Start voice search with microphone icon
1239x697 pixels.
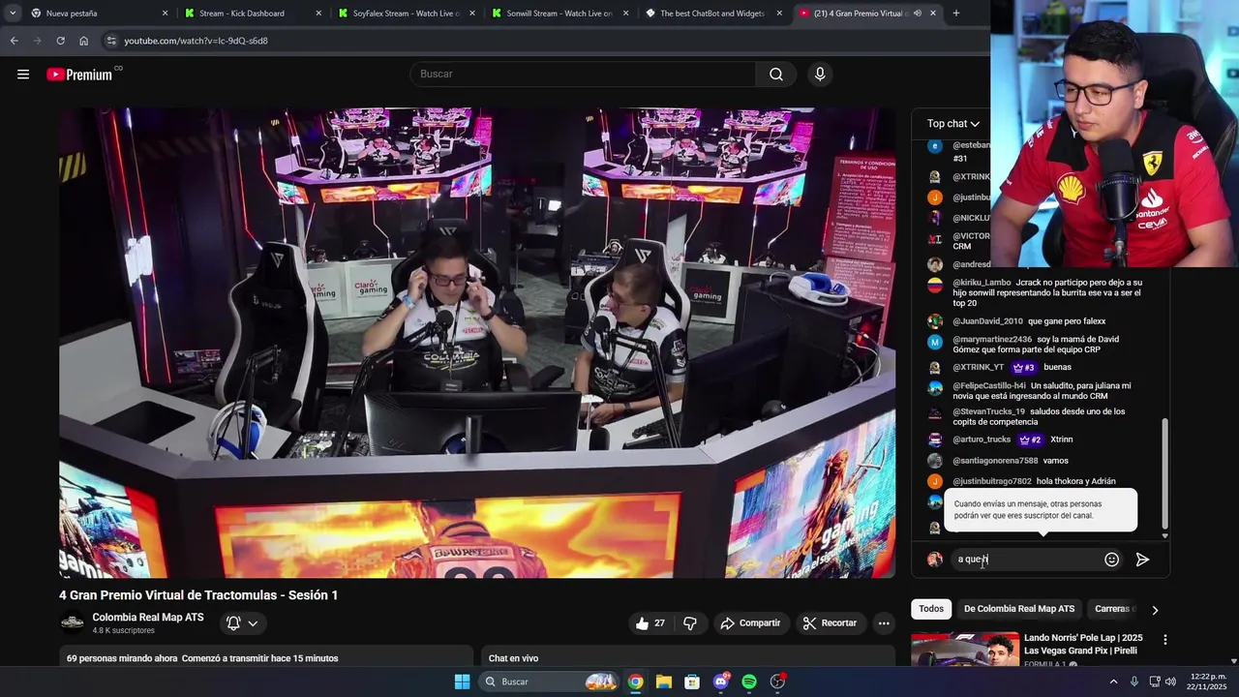(x=820, y=75)
